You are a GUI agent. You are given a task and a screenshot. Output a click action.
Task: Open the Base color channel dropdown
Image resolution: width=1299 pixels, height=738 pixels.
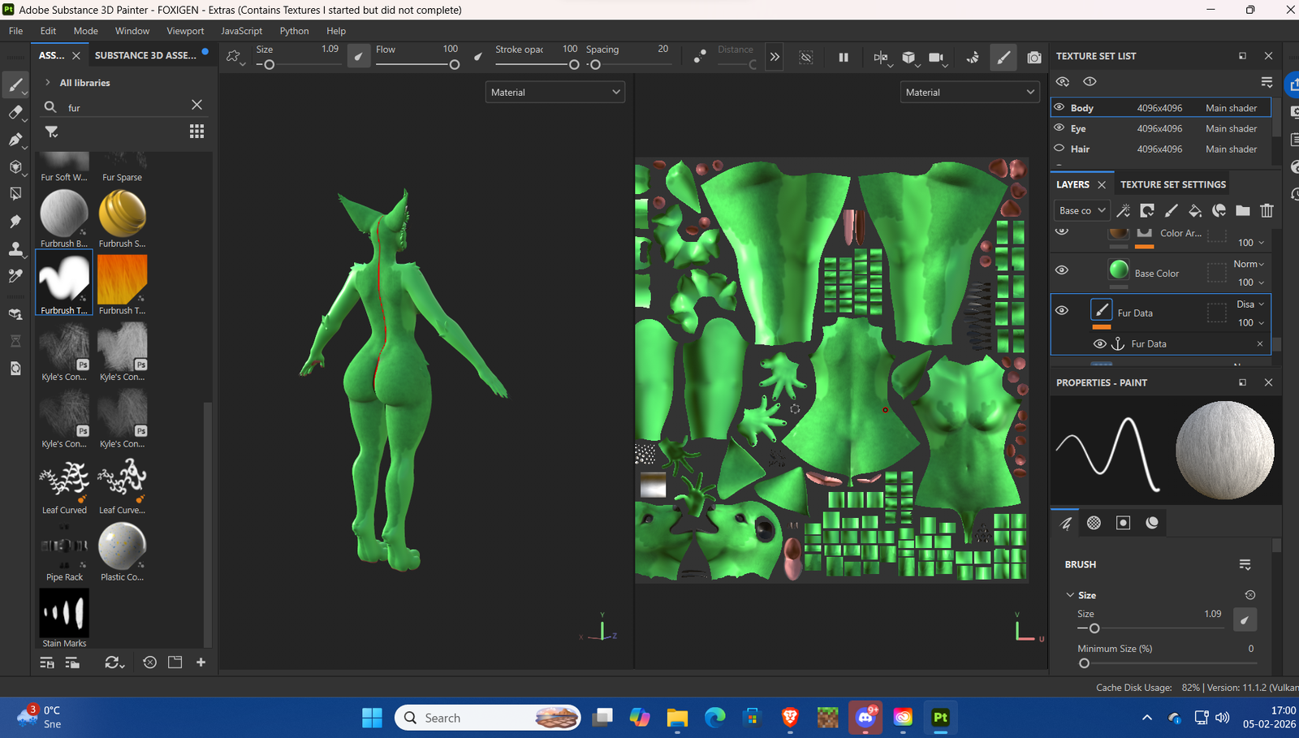pyautogui.click(x=1081, y=211)
